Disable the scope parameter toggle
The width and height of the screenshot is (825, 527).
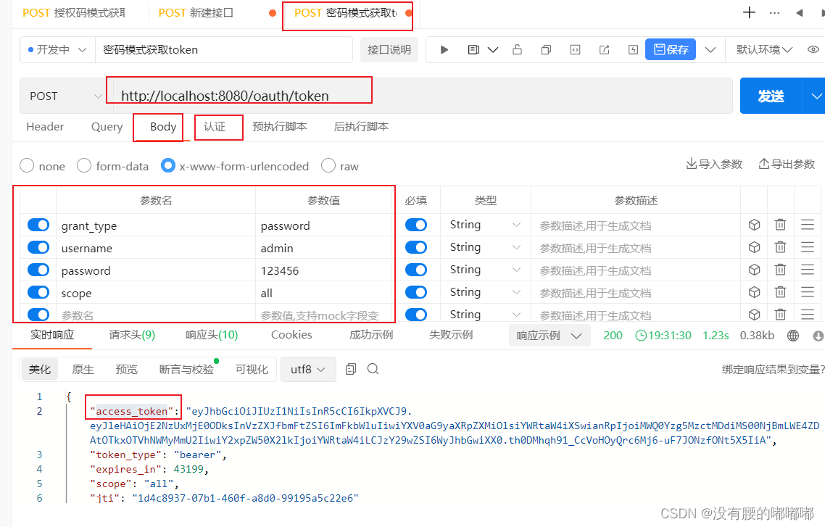coord(38,292)
